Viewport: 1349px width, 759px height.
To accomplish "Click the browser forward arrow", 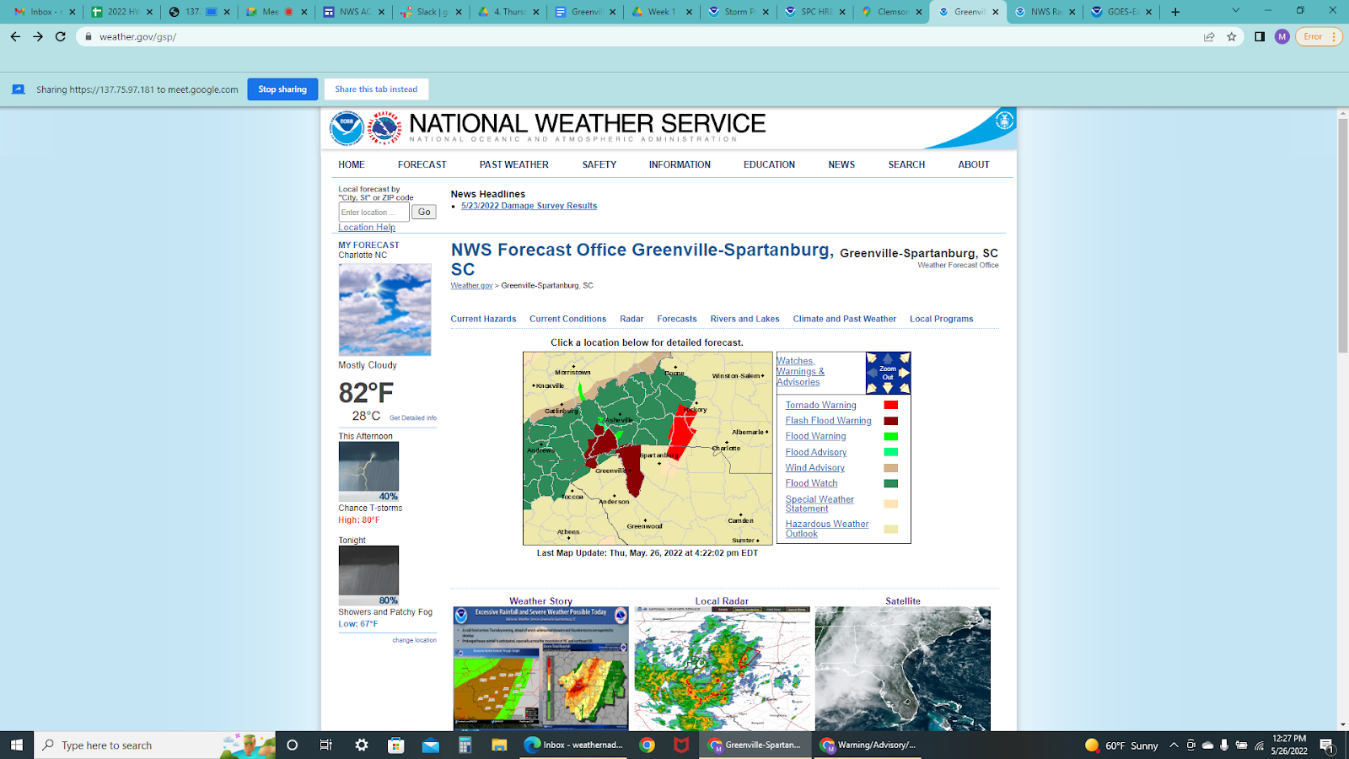I will (x=38, y=36).
